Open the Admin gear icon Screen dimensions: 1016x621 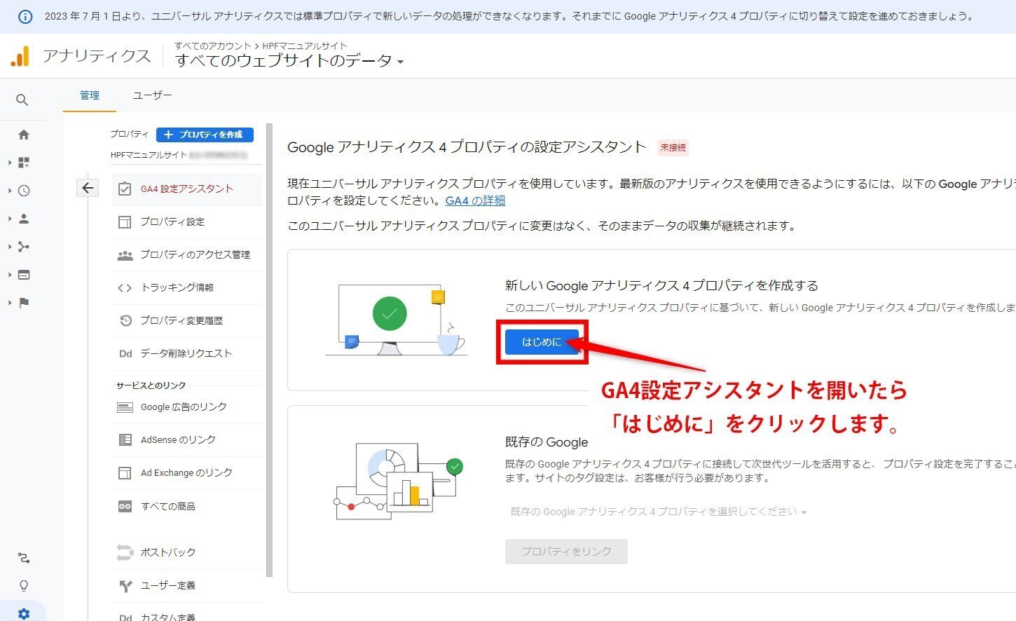tap(24, 614)
